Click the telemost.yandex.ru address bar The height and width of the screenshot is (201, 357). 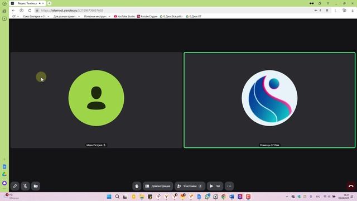[72, 11]
